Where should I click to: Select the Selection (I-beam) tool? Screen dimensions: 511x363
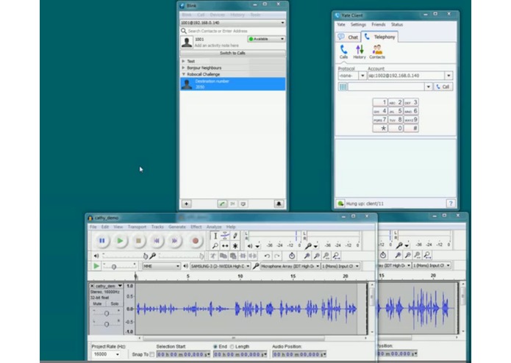coord(215,236)
